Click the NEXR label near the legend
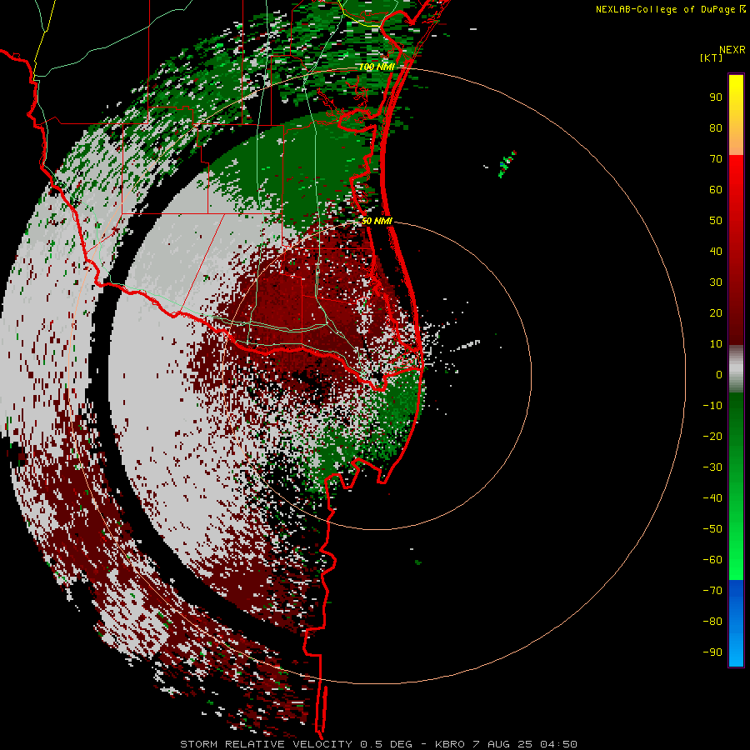This screenshot has height=750, width=750. coord(732,50)
